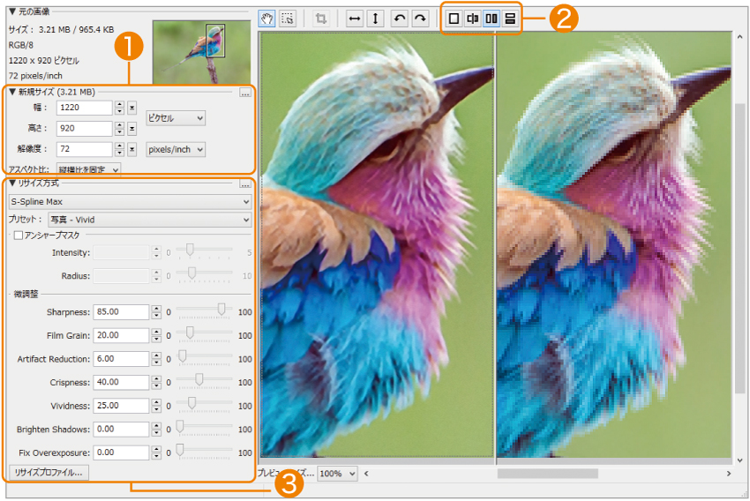
Task: Switch to single preview view
Action: pos(453,18)
